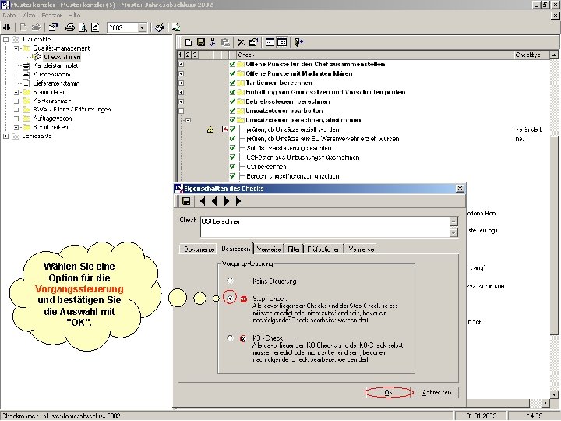
Task: Go to first record arrow in dialog
Action: coord(203,201)
